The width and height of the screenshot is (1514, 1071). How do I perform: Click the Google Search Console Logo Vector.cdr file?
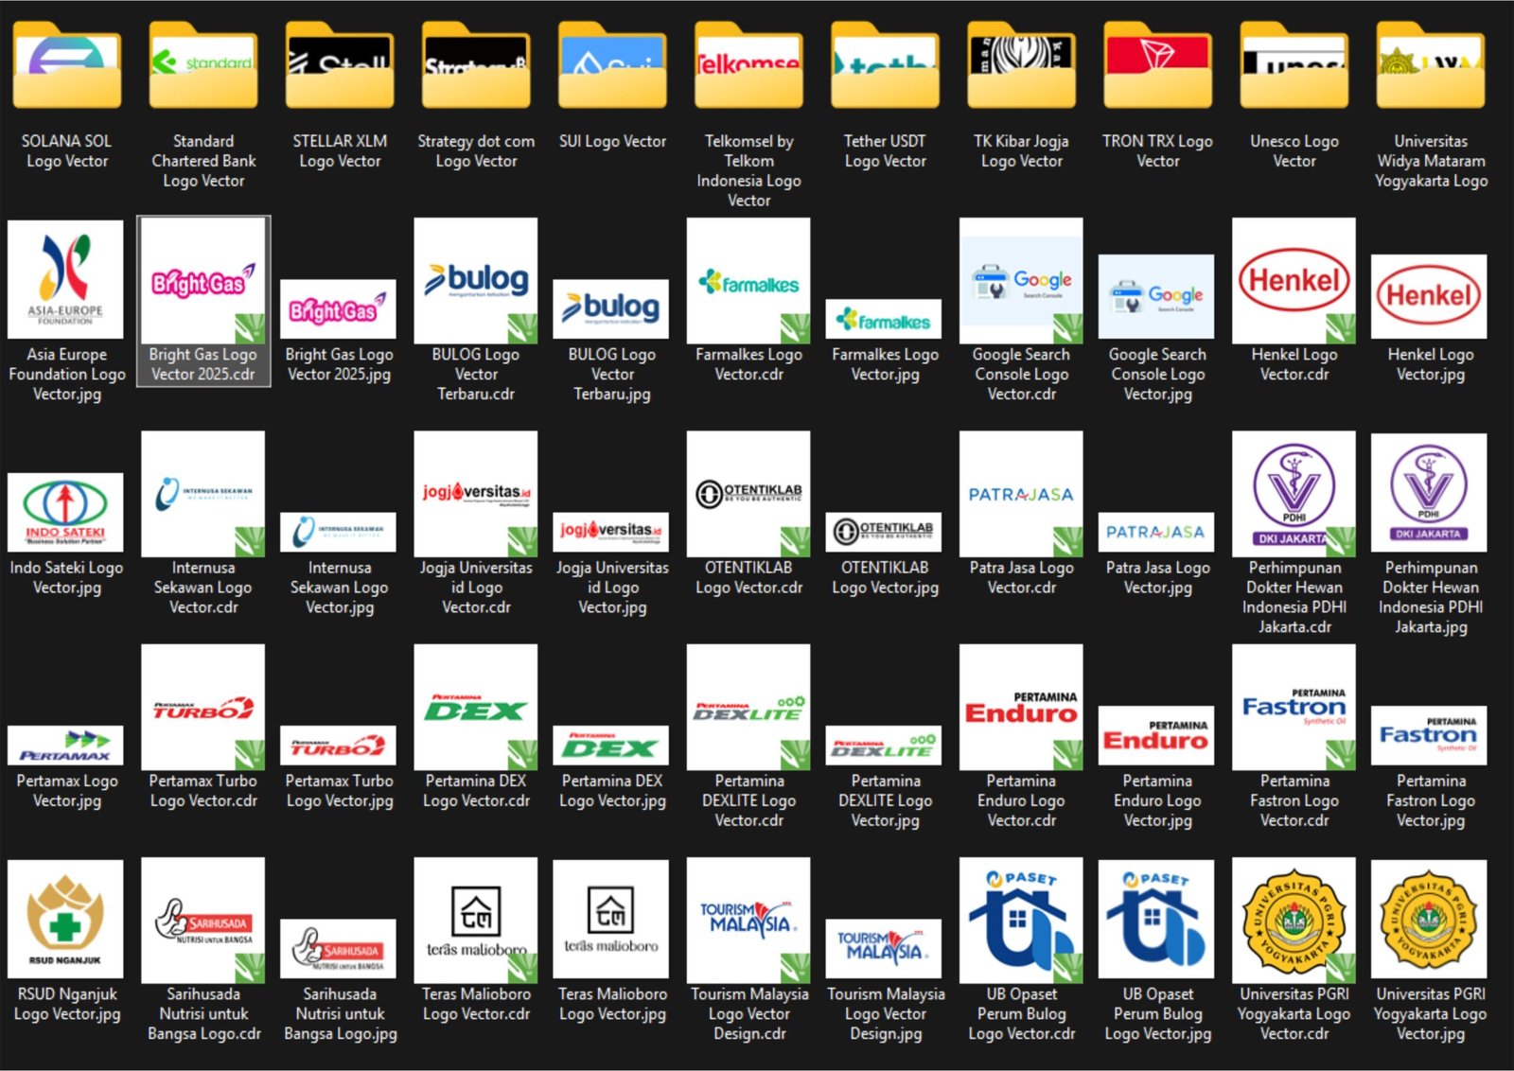(x=1021, y=282)
